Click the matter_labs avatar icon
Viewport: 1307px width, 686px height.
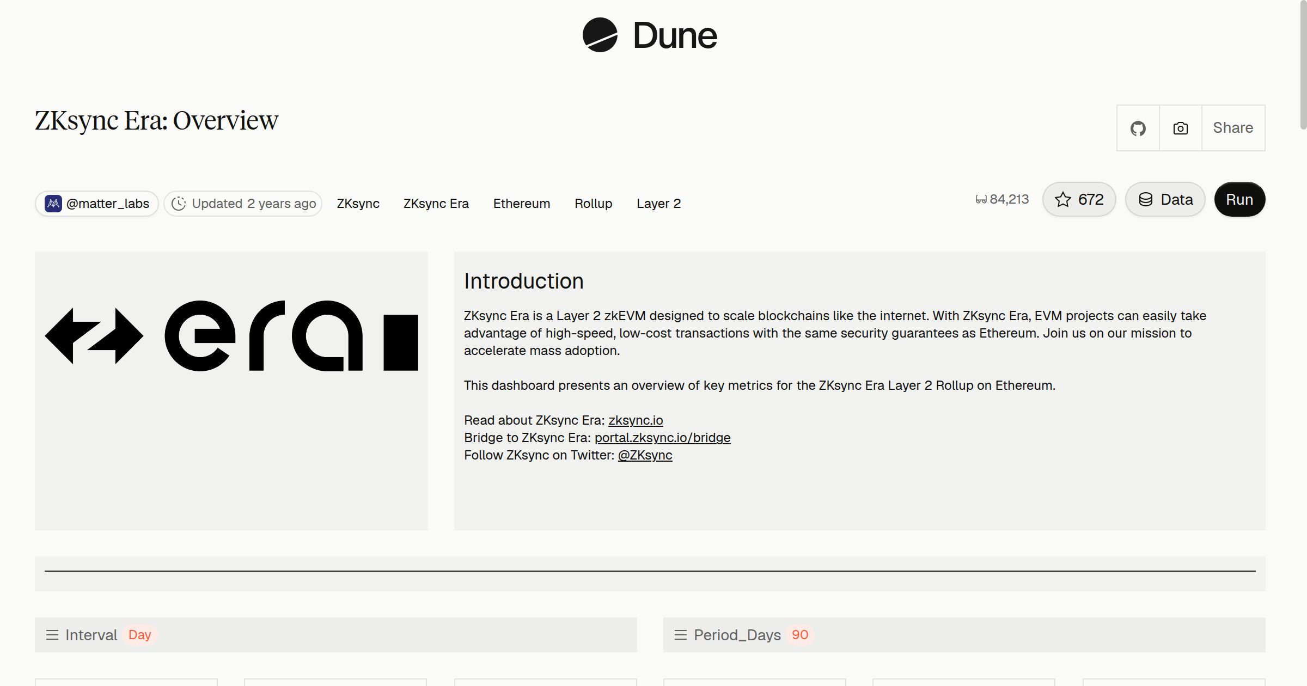coord(53,204)
